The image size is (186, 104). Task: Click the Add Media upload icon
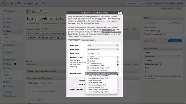pos(53,29)
